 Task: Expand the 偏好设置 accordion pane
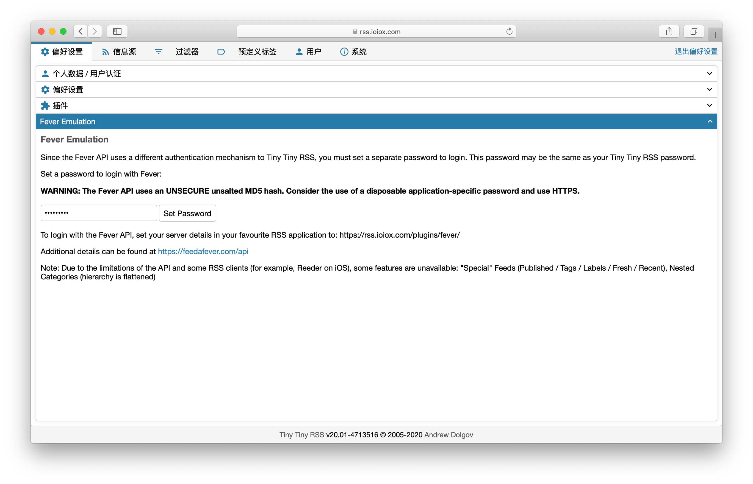point(376,90)
